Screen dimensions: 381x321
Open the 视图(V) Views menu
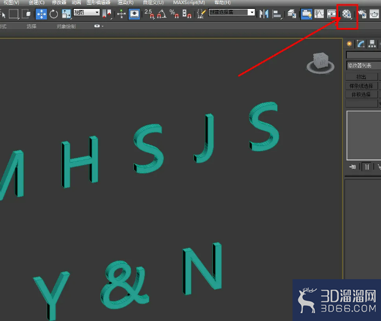tap(11, 3)
